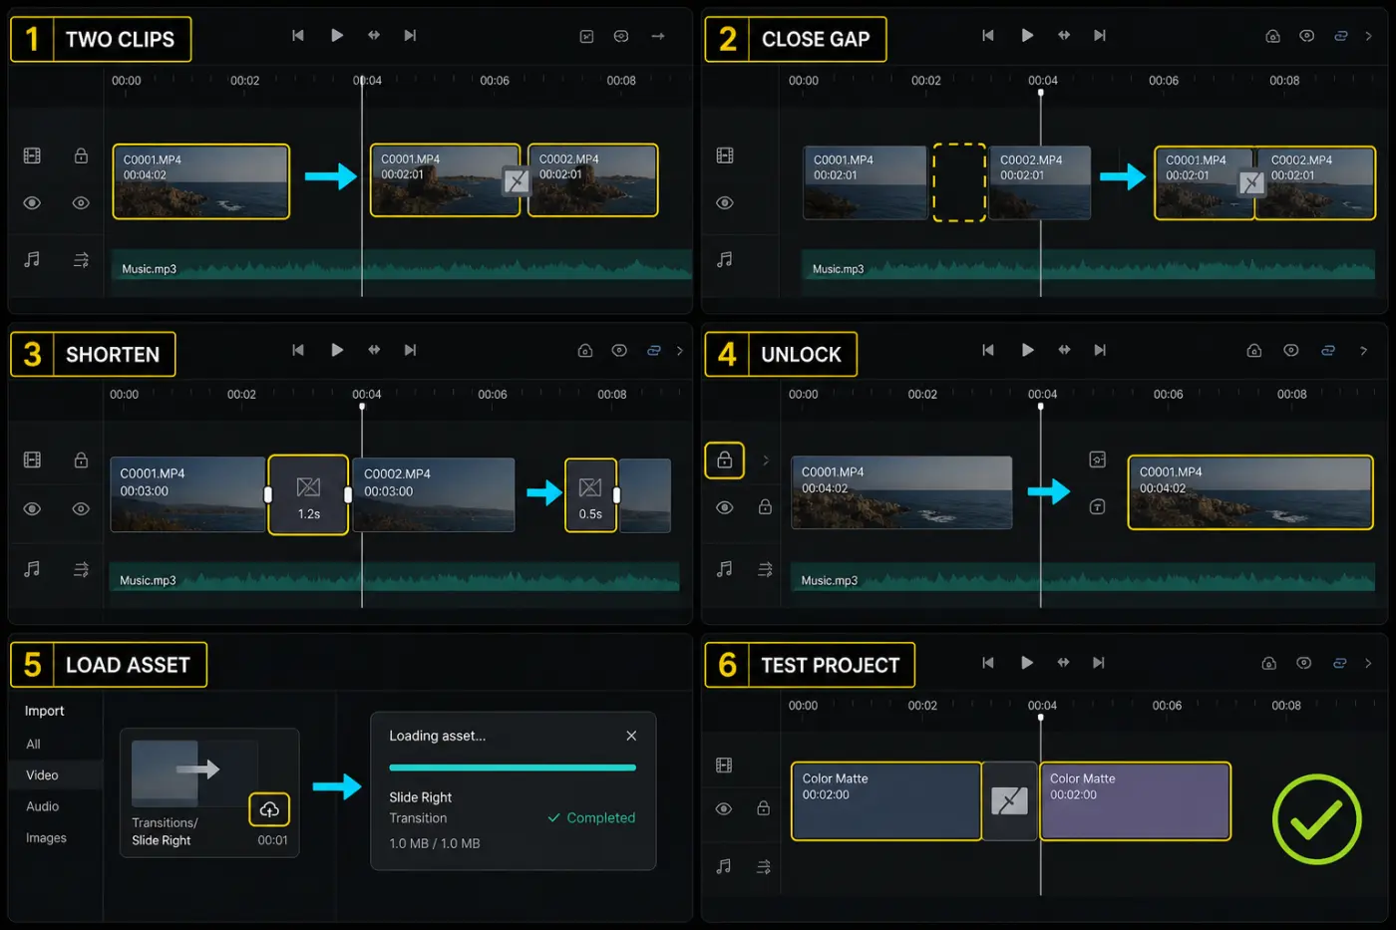Viewport: 1396px width, 930px height.
Task: Select the Slide Right transition thumbnail
Action: coord(194,774)
